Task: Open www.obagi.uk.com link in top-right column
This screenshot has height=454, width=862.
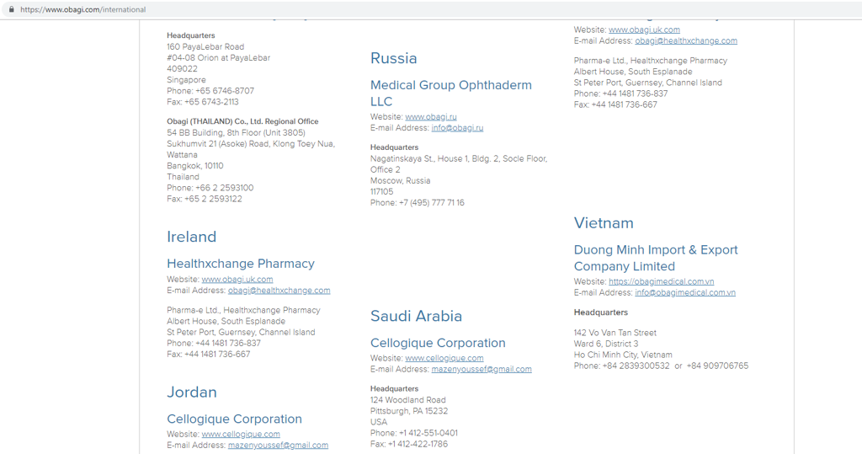Action: (644, 29)
